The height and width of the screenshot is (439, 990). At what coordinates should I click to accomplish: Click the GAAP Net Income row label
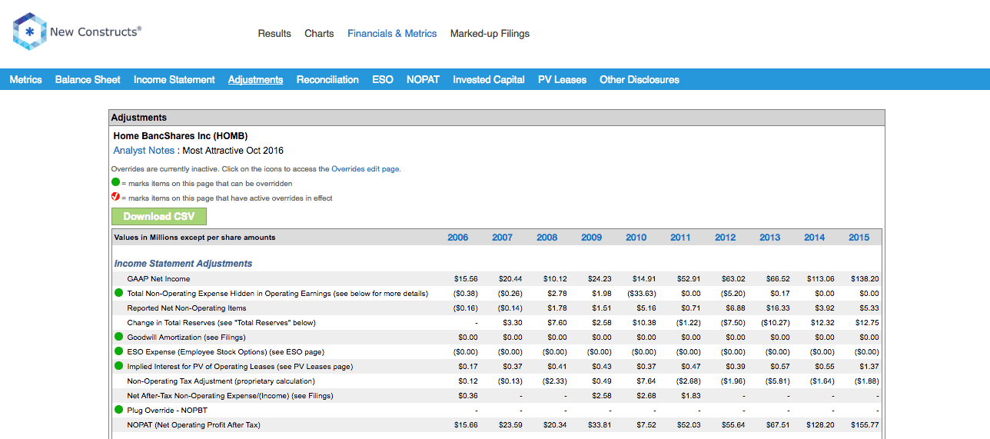[x=158, y=278]
